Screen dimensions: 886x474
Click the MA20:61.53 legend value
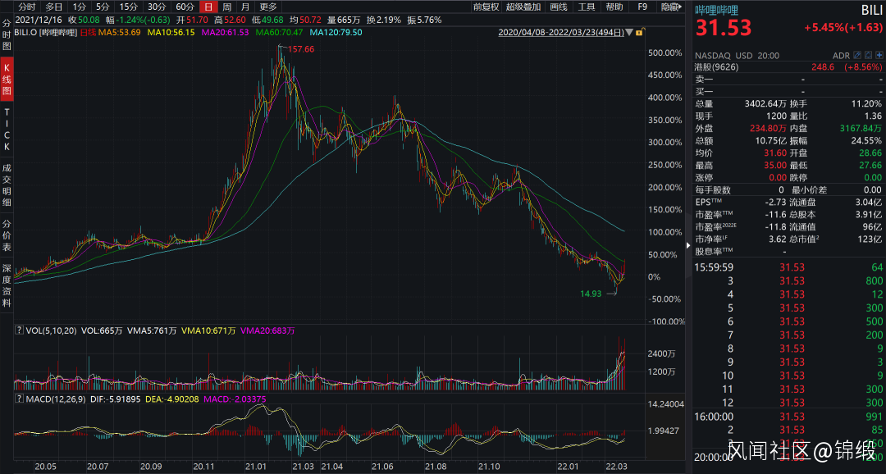[225, 33]
